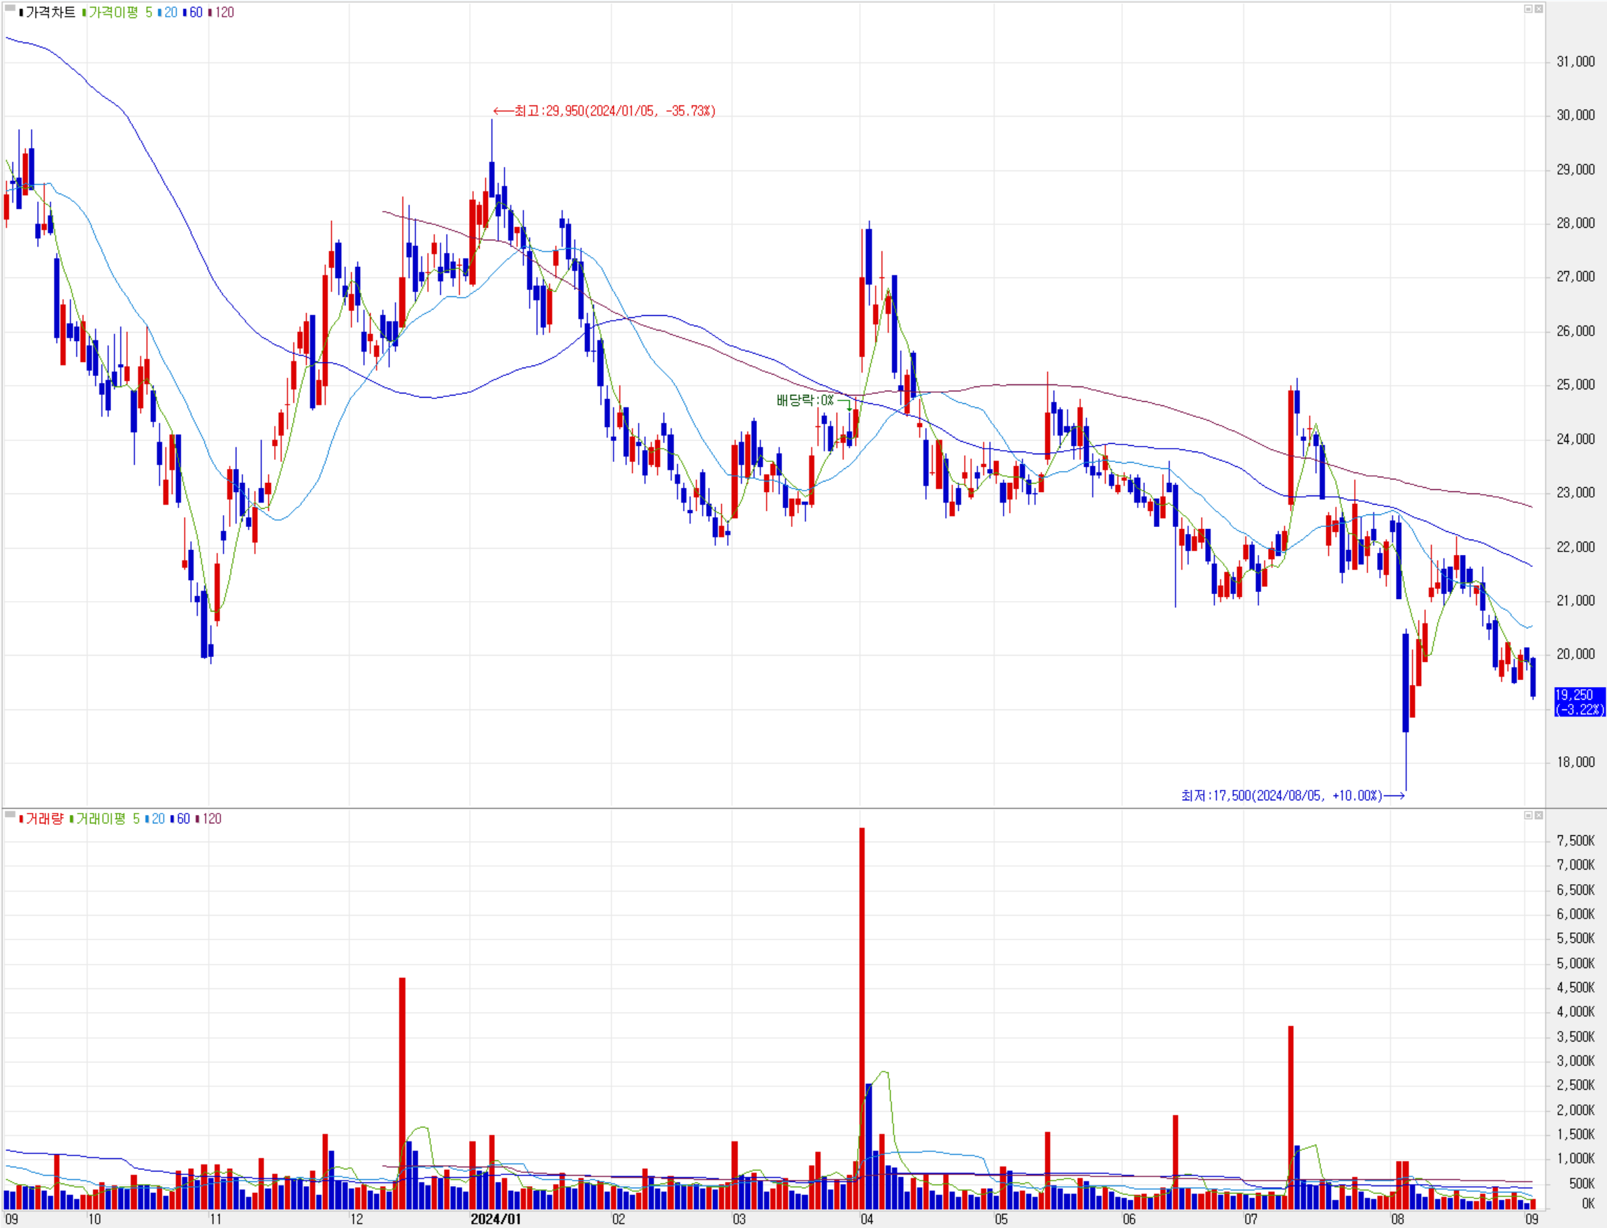This screenshot has width=1607, height=1228.
Task: Toggle the 120-day price moving average legend
Action: 224,13
